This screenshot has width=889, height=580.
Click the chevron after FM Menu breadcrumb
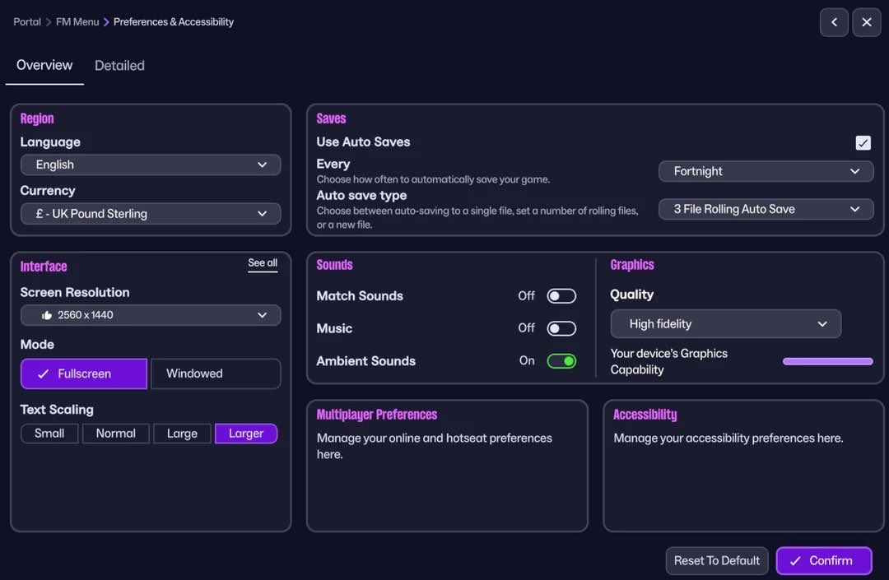(106, 22)
